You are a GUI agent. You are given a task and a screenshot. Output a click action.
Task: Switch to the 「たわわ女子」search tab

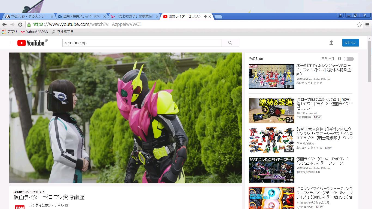133,17
